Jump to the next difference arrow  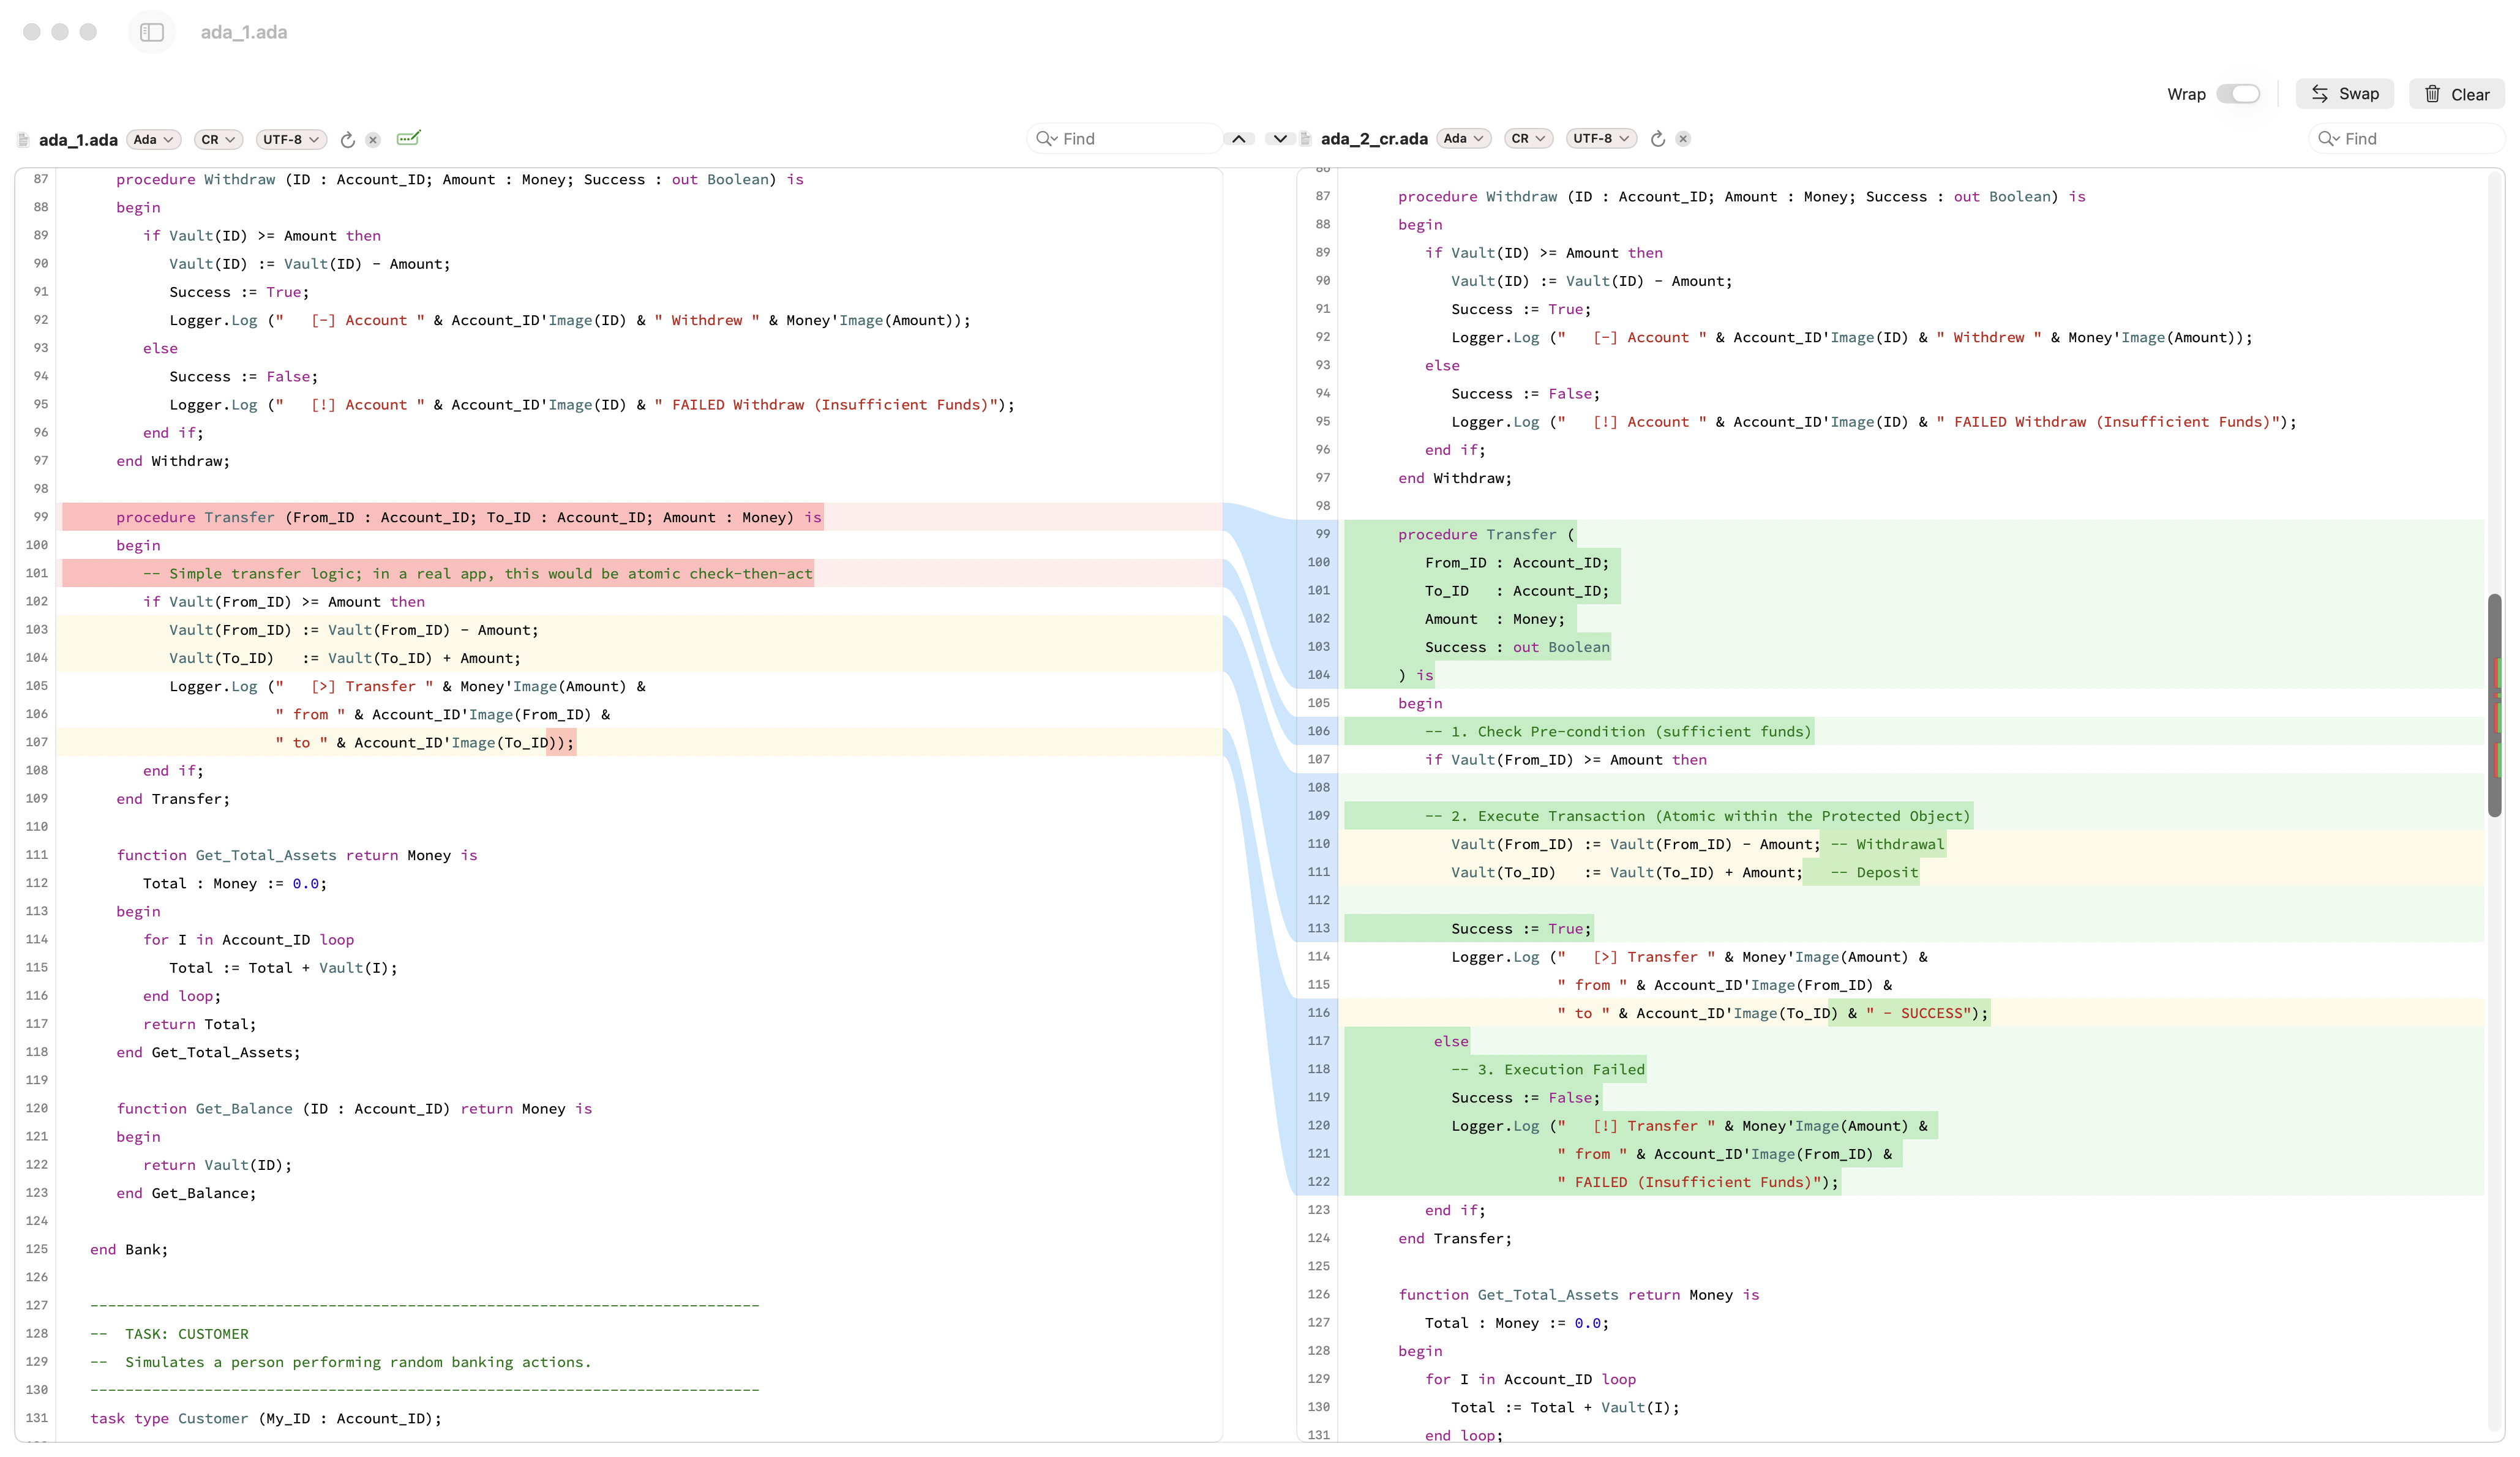[x=1280, y=139]
